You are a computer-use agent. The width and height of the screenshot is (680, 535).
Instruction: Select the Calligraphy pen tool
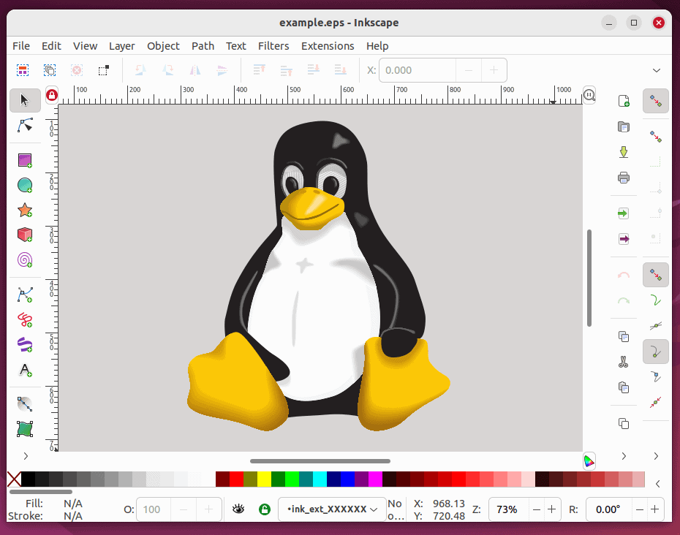click(24, 344)
